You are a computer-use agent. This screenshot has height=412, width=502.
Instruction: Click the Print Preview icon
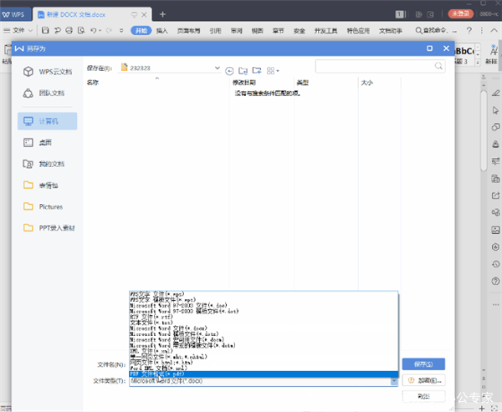pyautogui.click(x=81, y=30)
